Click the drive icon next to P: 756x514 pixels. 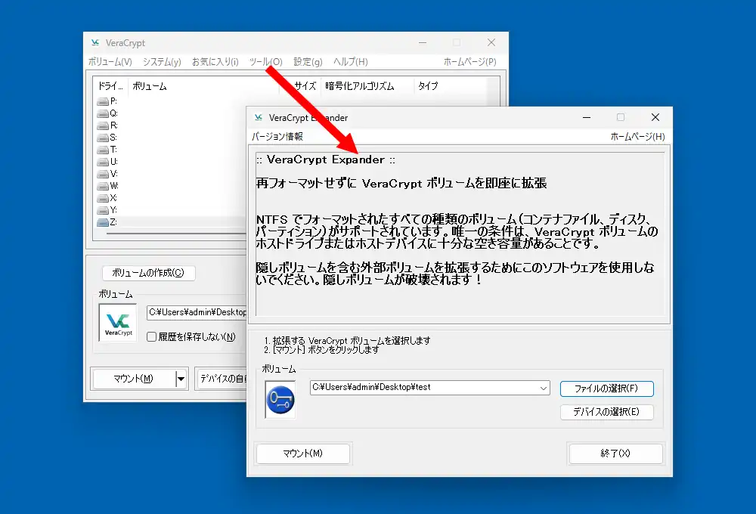(104, 100)
